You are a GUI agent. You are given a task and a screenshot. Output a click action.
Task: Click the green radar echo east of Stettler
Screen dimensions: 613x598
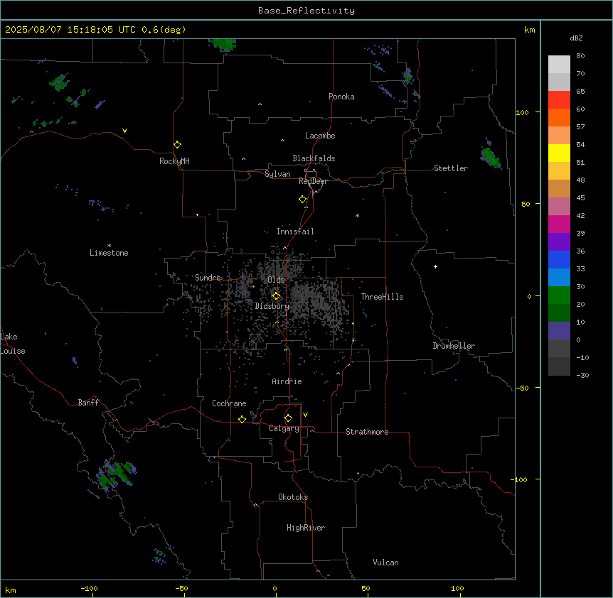click(x=490, y=156)
